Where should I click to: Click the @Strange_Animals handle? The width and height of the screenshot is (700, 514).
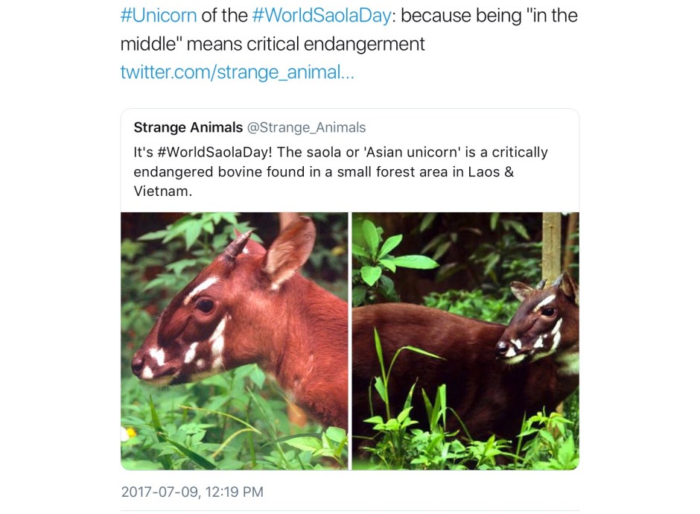[306, 127]
